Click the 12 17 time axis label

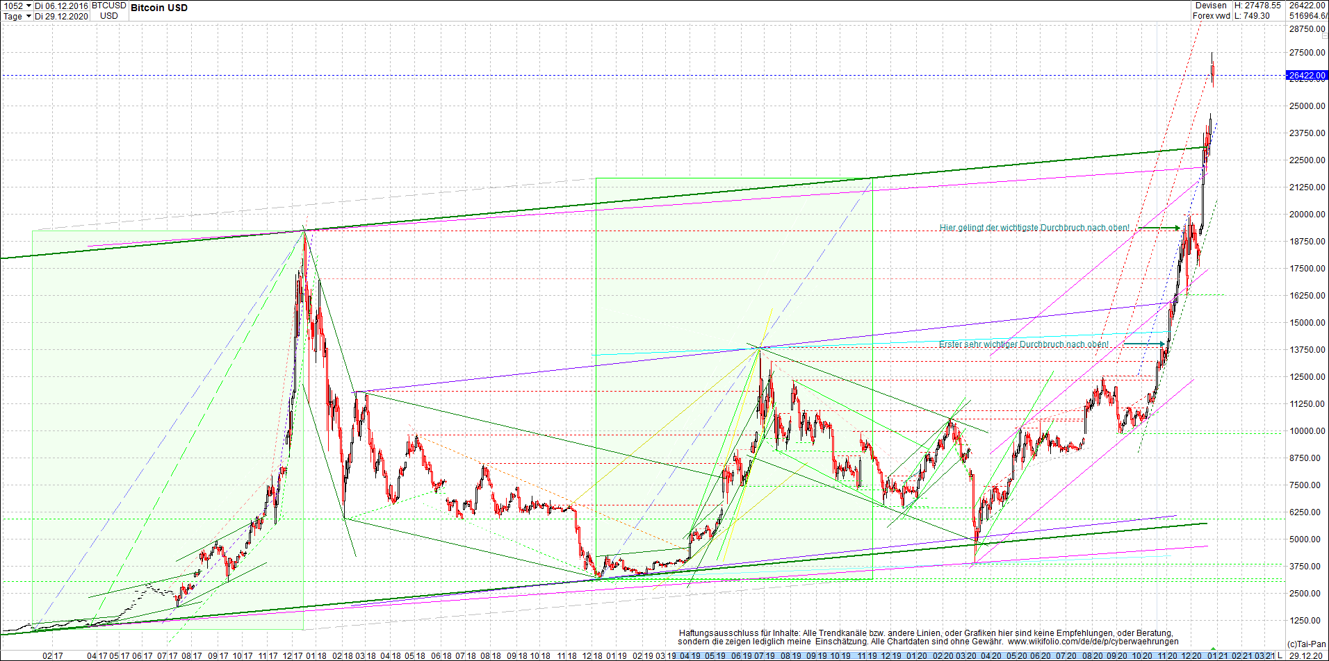click(x=293, y=655)
